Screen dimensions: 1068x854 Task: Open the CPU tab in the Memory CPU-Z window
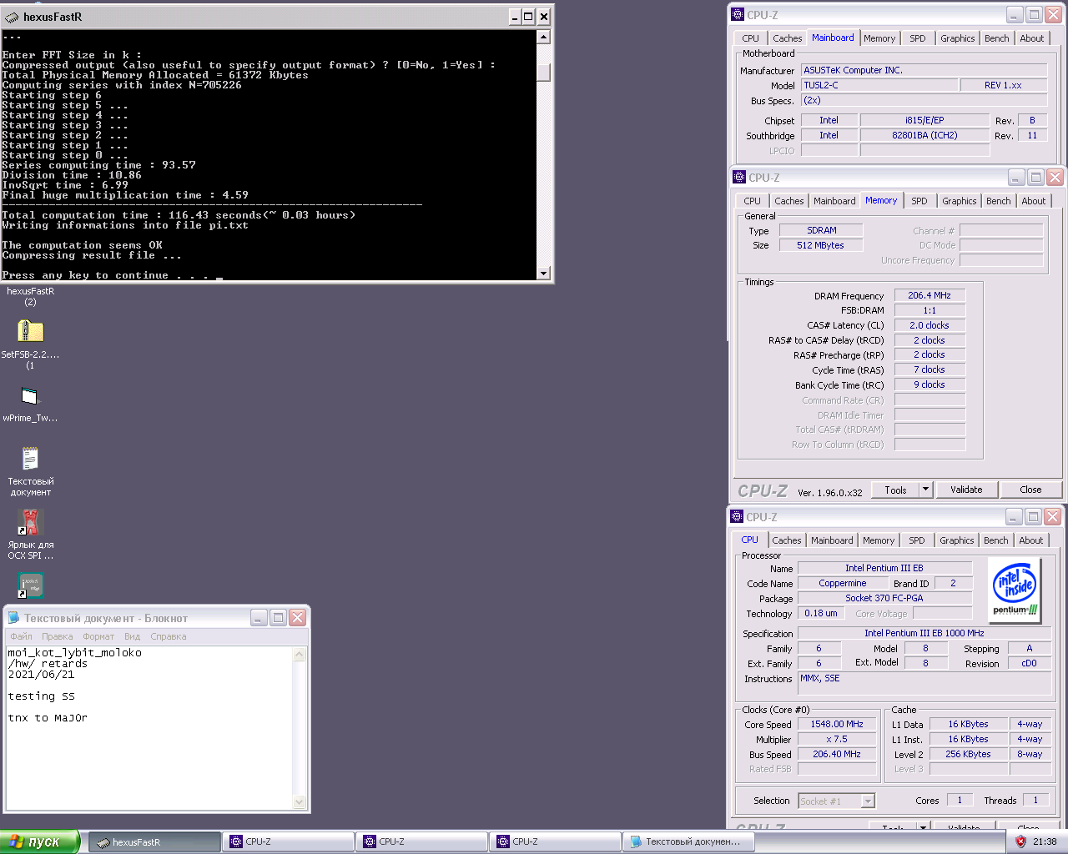(753, 201)
